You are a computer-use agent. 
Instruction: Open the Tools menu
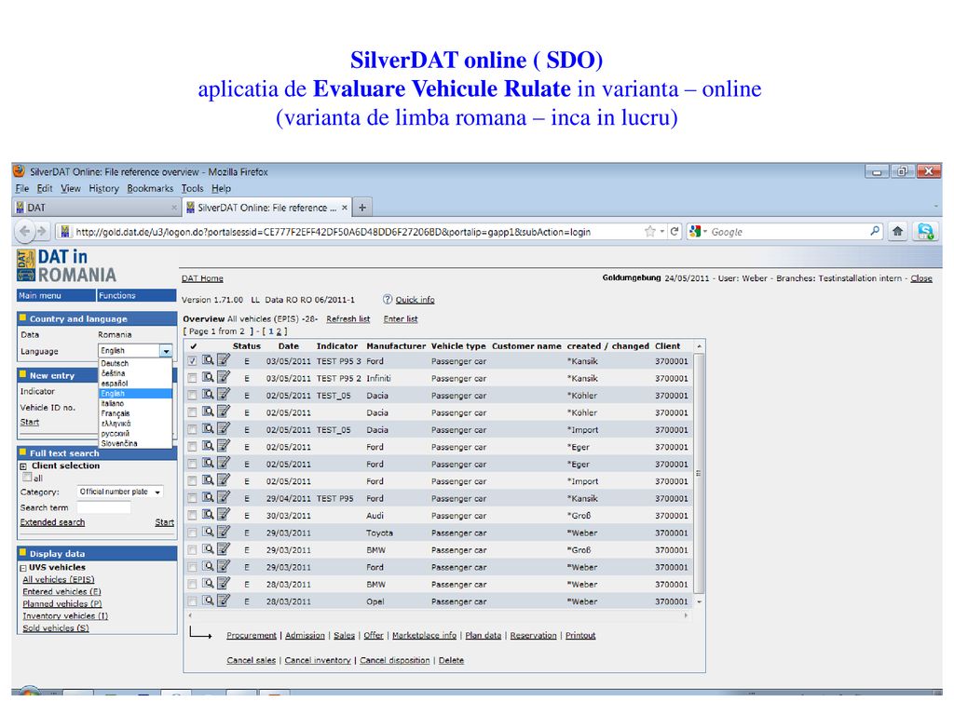pyautogui.click(x=192, y=188)
